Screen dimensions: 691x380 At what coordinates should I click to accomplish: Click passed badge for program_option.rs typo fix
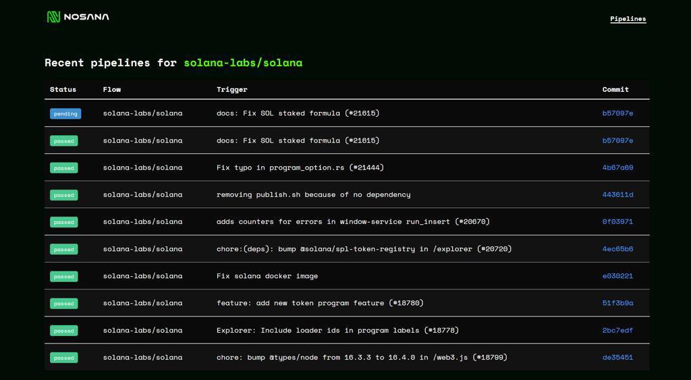pos(64,168)
